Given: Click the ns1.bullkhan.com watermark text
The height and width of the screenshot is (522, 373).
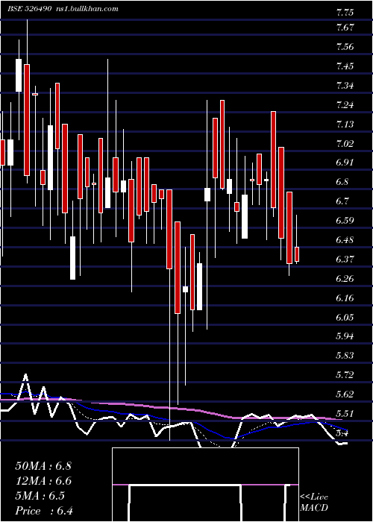Looking at the screenshot, I should click(x=87, y=9).
